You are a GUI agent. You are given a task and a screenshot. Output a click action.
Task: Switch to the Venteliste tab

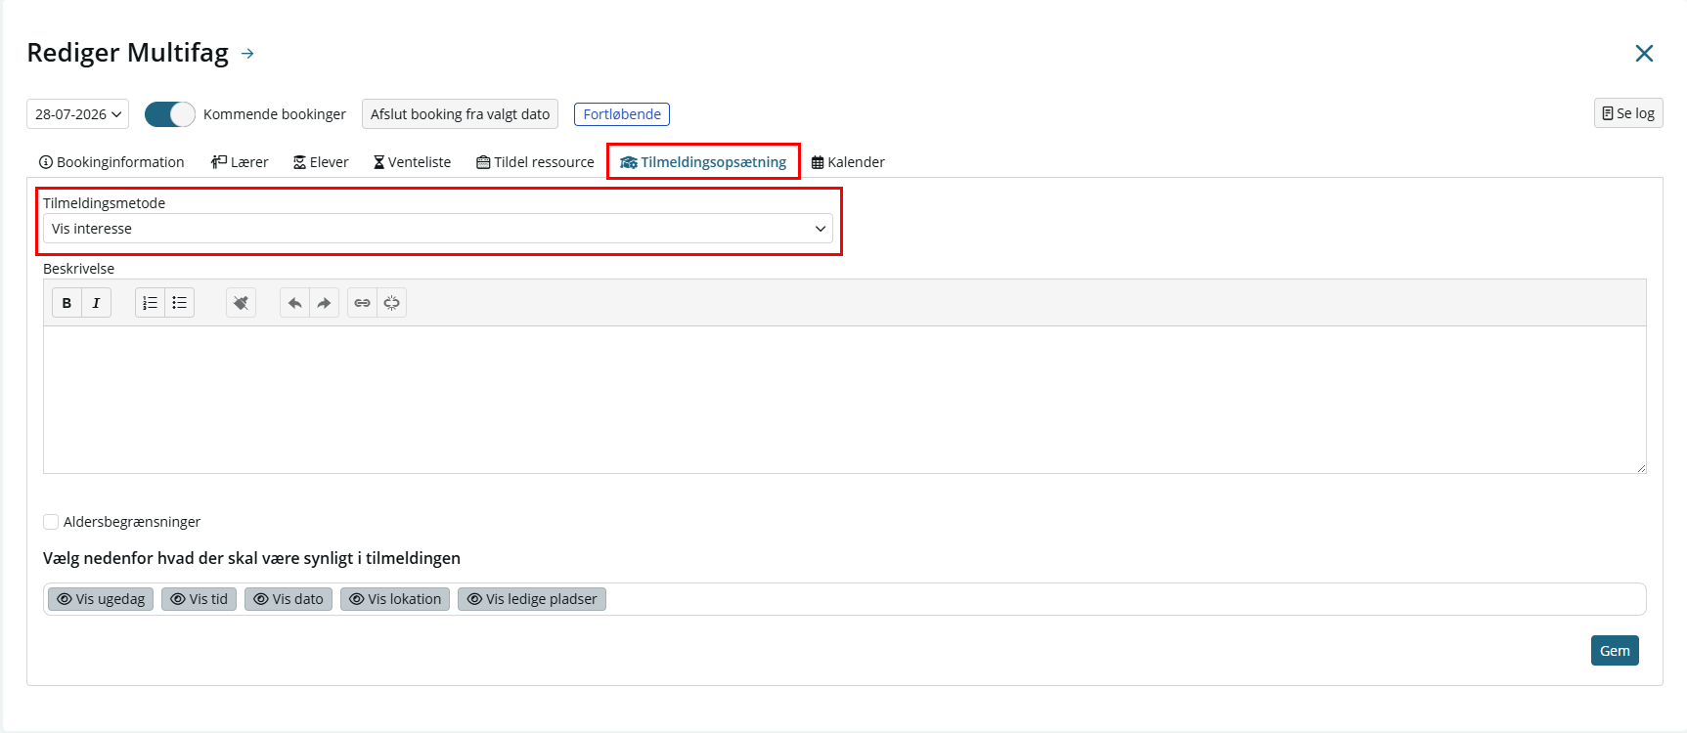pos(412,162)
